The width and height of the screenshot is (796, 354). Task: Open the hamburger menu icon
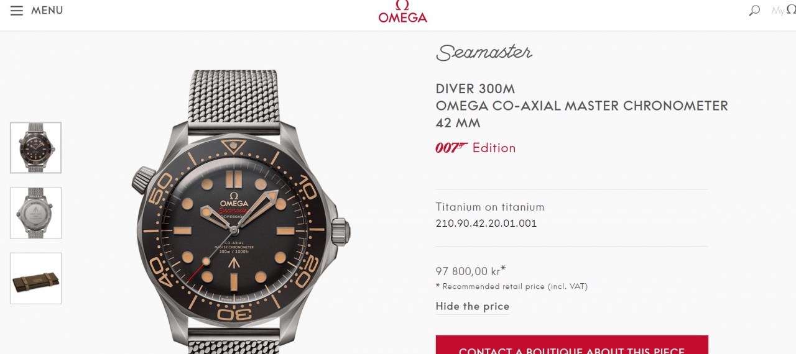[17, 11]
